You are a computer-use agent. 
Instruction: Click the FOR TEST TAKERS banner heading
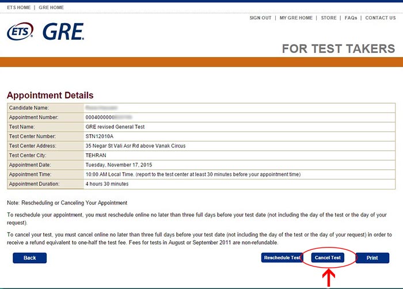point(338,49)
